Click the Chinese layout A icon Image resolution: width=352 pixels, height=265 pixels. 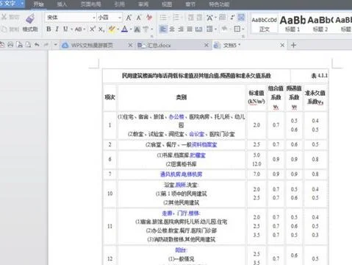pyautogui.click(x=209, y=18)
